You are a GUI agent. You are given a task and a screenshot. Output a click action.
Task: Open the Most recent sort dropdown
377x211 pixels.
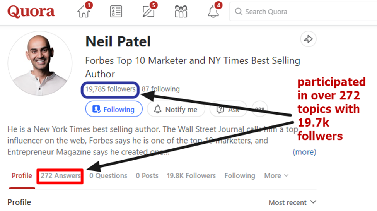(x=292, y=202)
